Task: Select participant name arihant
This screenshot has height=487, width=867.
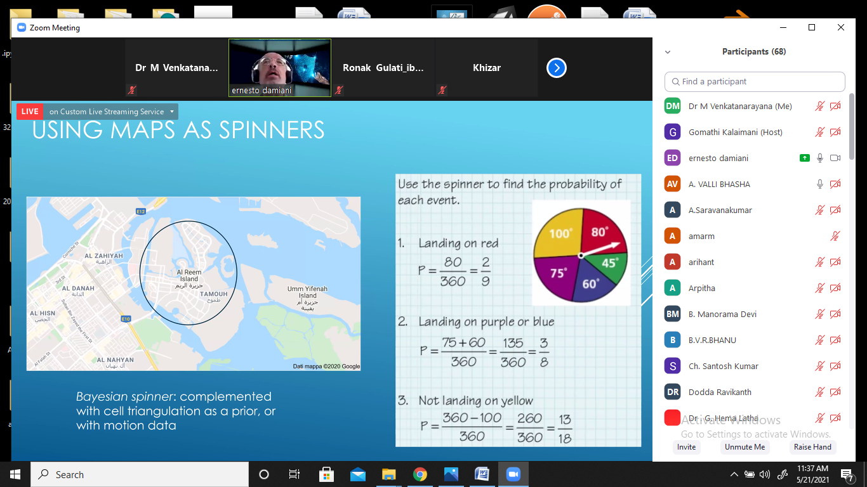Action: [701, 263]
